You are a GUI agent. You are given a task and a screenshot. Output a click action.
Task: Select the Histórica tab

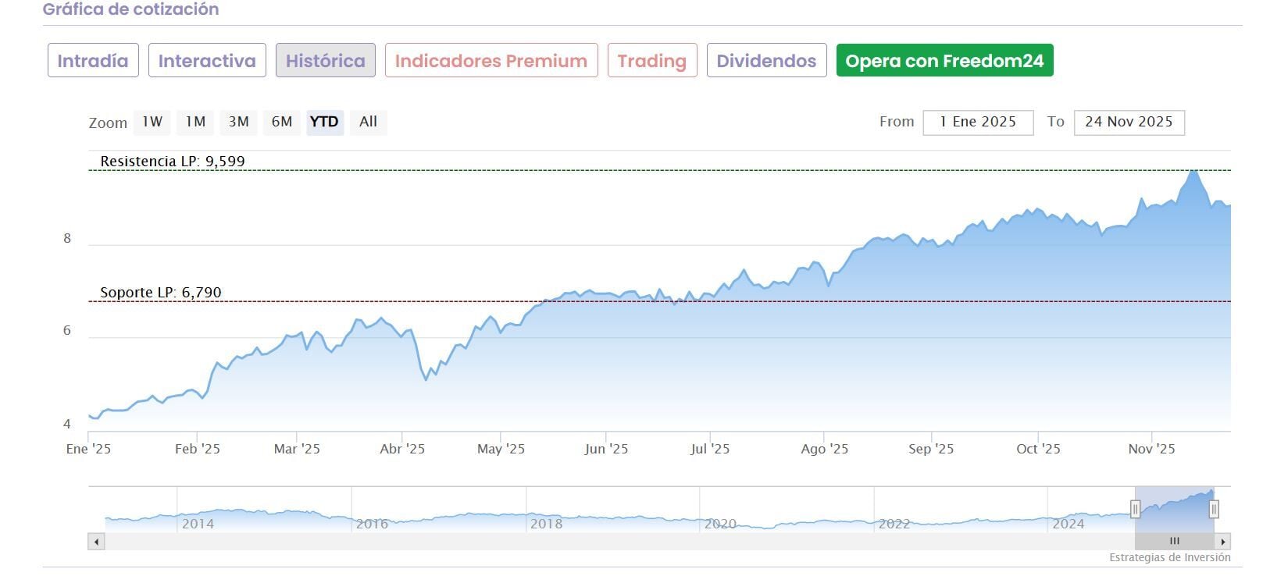pos(325,61)
